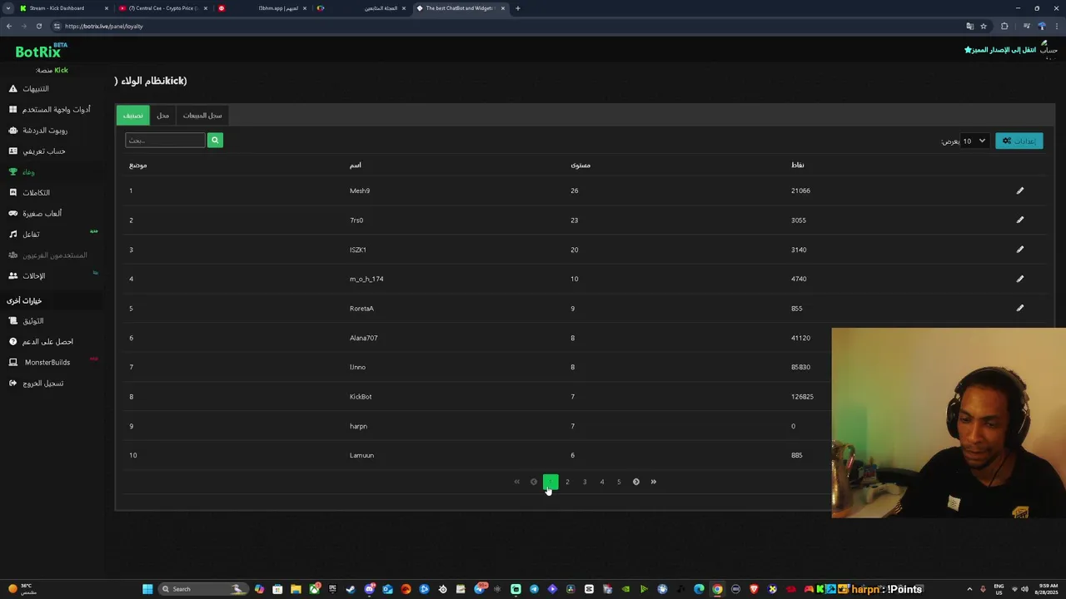
Task: Open taskbar clock showing 9:59 AM
Action: click(x=1047, y=589)
